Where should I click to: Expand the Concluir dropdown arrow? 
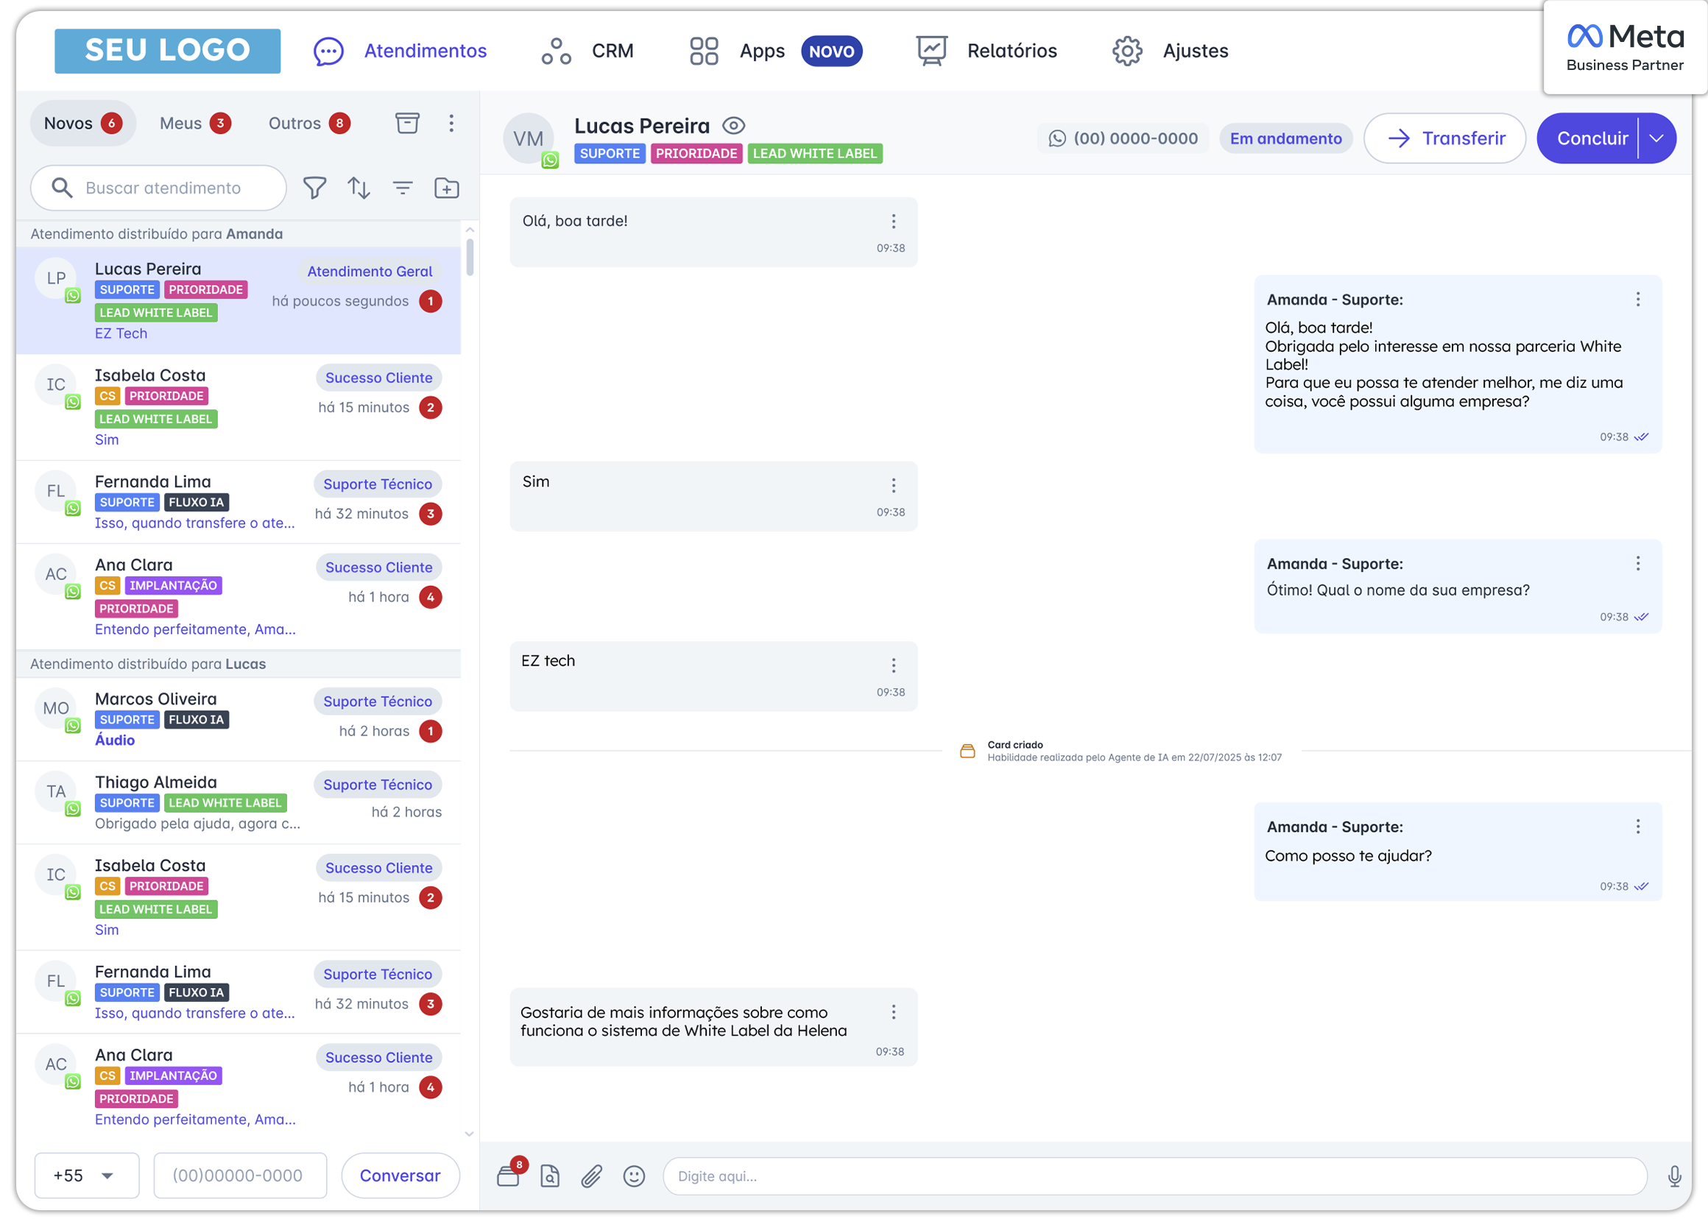[x=1656, y=138]
